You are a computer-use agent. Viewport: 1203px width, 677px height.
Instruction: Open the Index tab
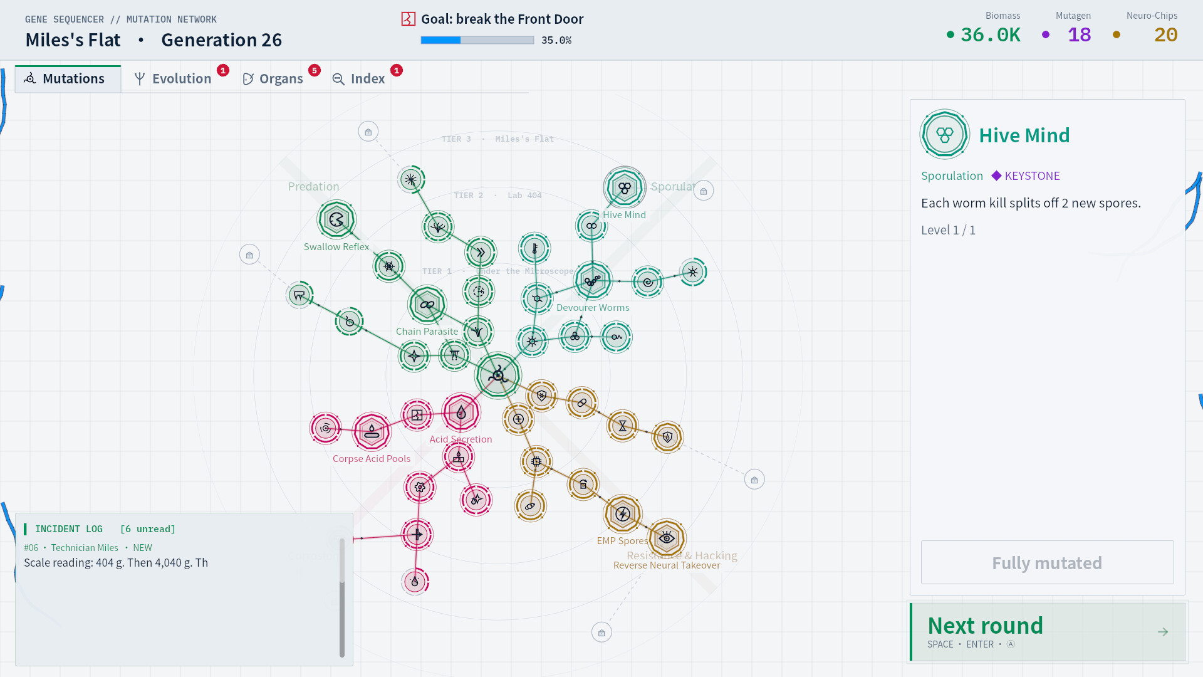click(x=359, y=79)
